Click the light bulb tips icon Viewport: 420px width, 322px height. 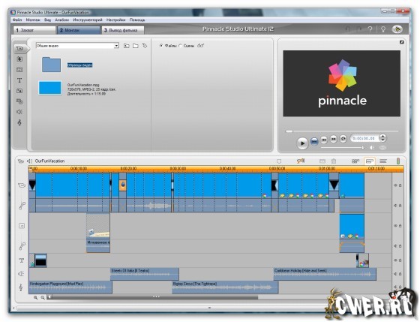click(x=383, y=29)
